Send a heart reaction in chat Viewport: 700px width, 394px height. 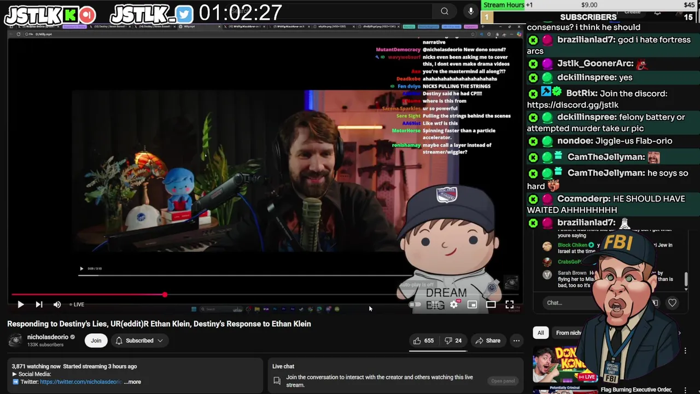(x=672, y=303)
